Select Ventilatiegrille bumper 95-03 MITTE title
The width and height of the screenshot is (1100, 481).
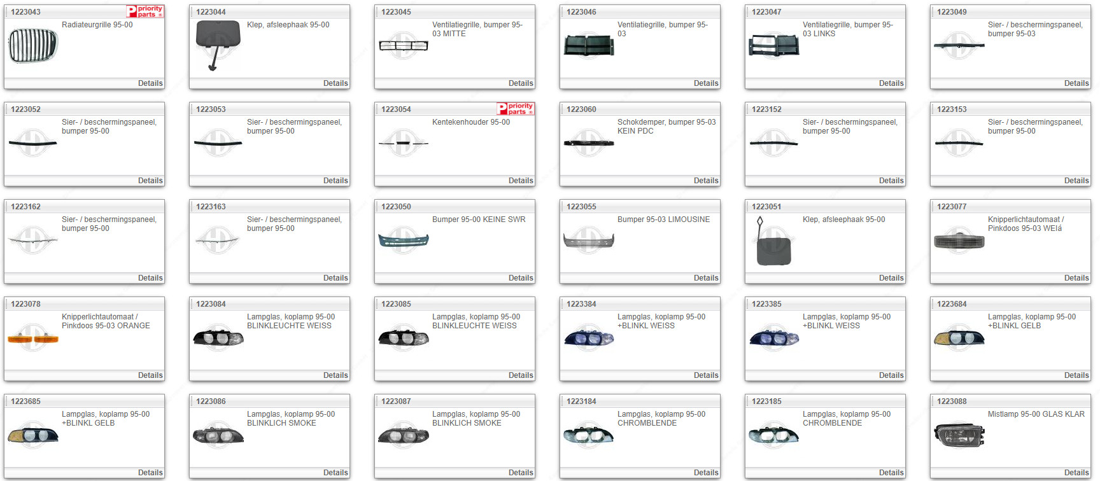click(x=477, y=29)
